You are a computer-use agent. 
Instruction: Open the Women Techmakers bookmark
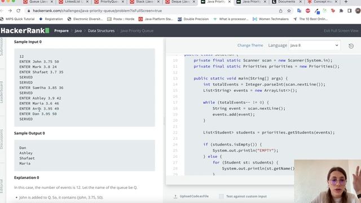(271, 19)
